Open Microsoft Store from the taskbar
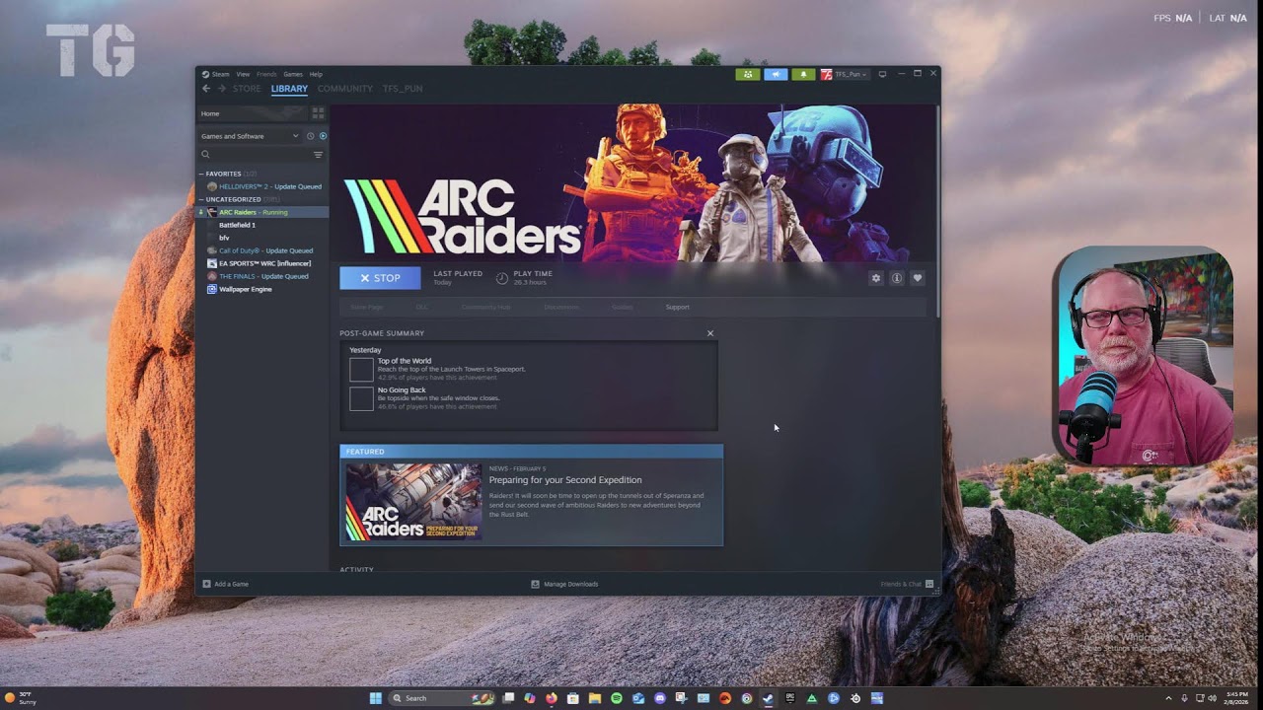The height and width of the screenshot is (710, 1263). 573,698
